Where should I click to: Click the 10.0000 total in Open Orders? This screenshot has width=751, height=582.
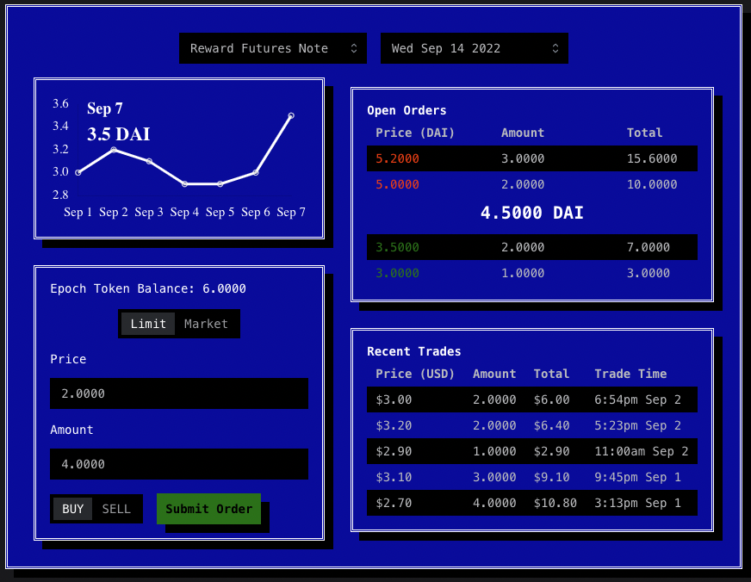652,184
